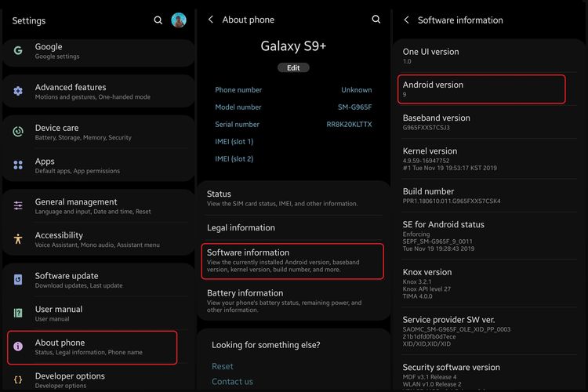Tap the Reset link

(223, 366)
